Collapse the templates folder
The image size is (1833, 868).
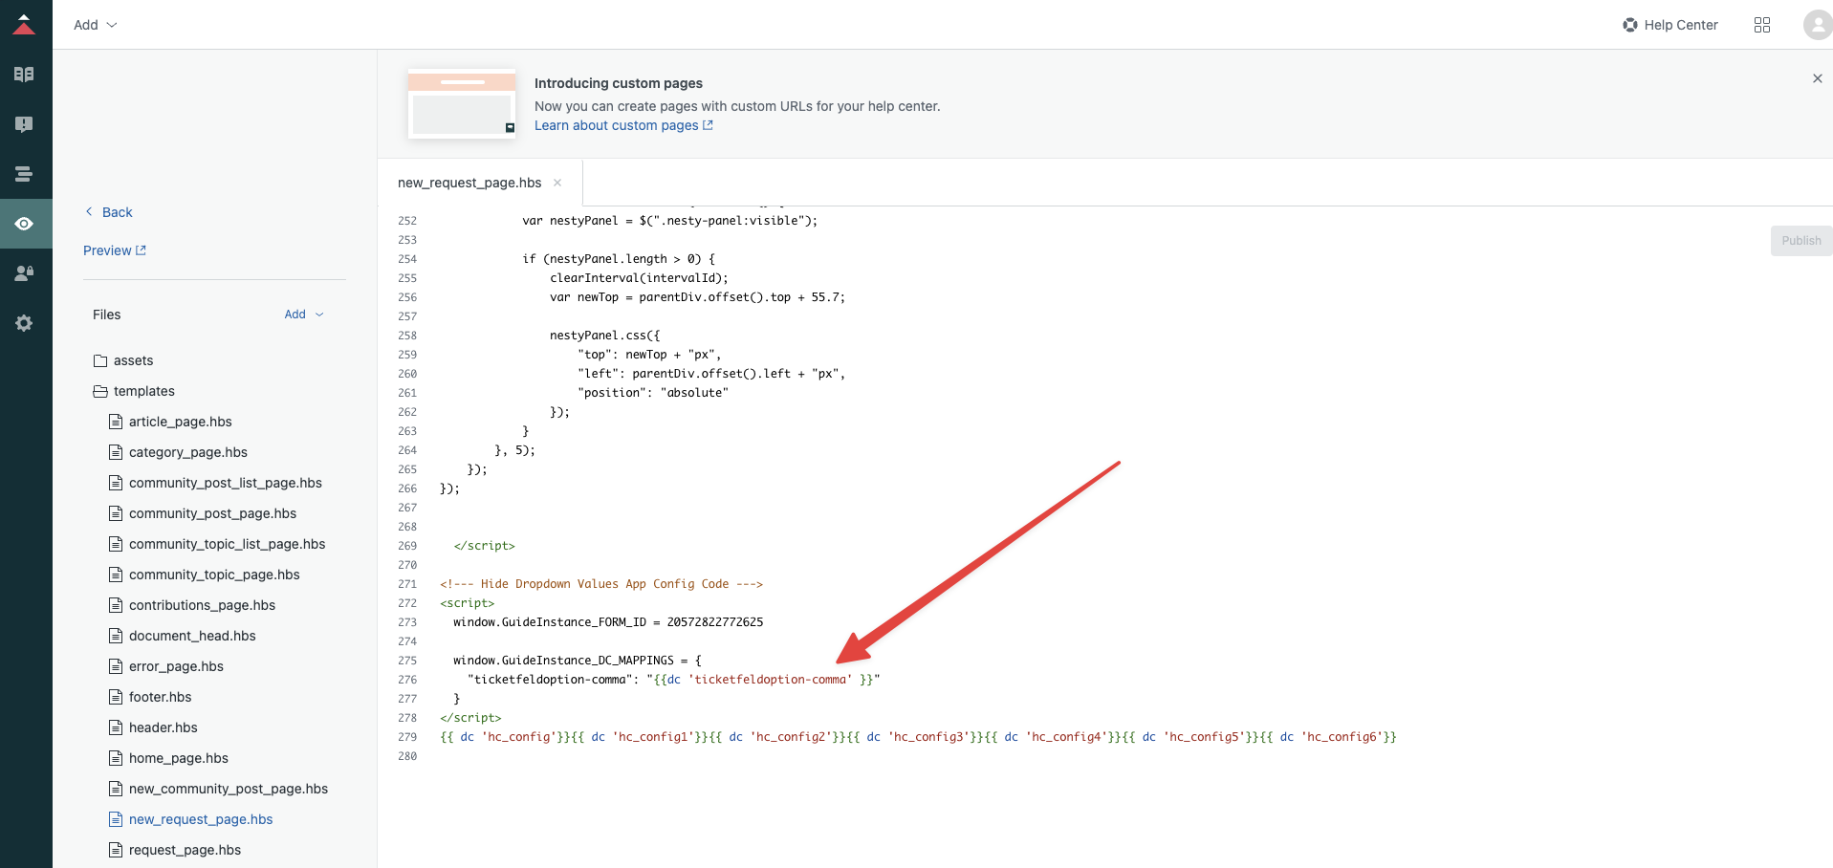(x=134, y=391)
